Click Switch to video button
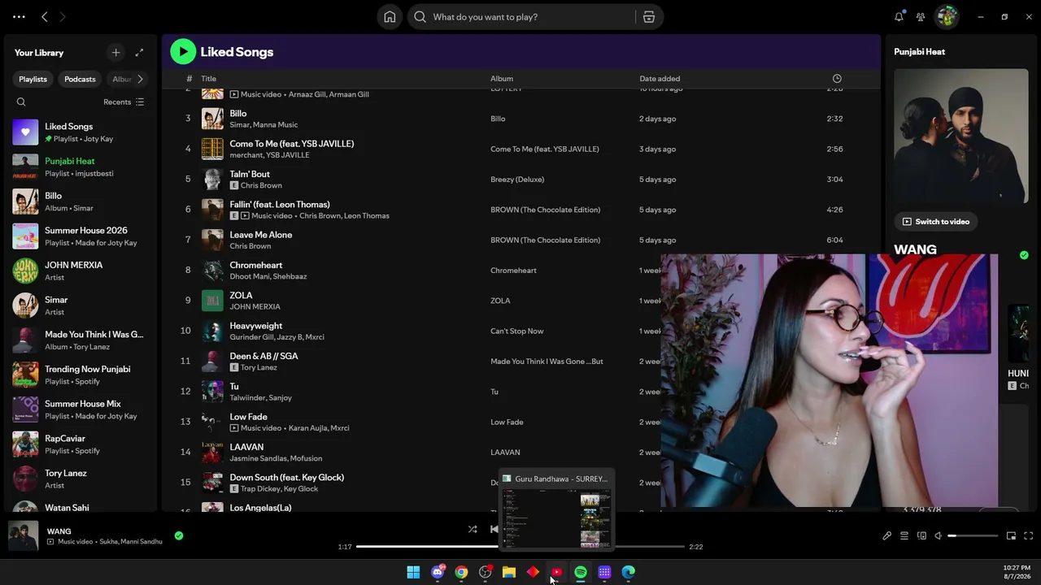The width and height of the screenshot is (1041, 585). click(936, 222)
